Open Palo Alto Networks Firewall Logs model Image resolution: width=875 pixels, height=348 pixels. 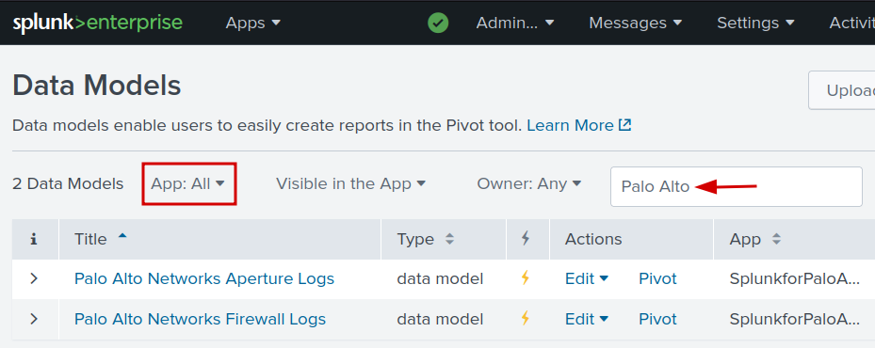tap(200, 319)
